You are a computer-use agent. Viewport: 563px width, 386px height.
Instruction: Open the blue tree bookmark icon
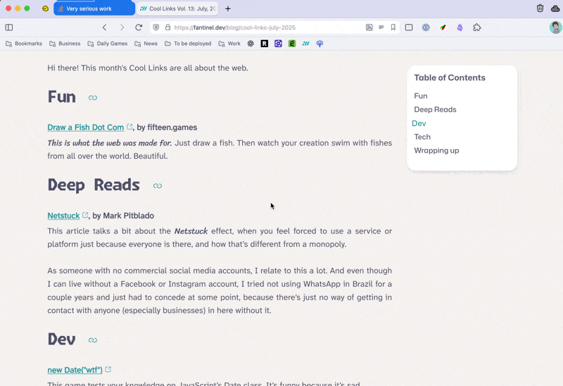click(320, 44)
